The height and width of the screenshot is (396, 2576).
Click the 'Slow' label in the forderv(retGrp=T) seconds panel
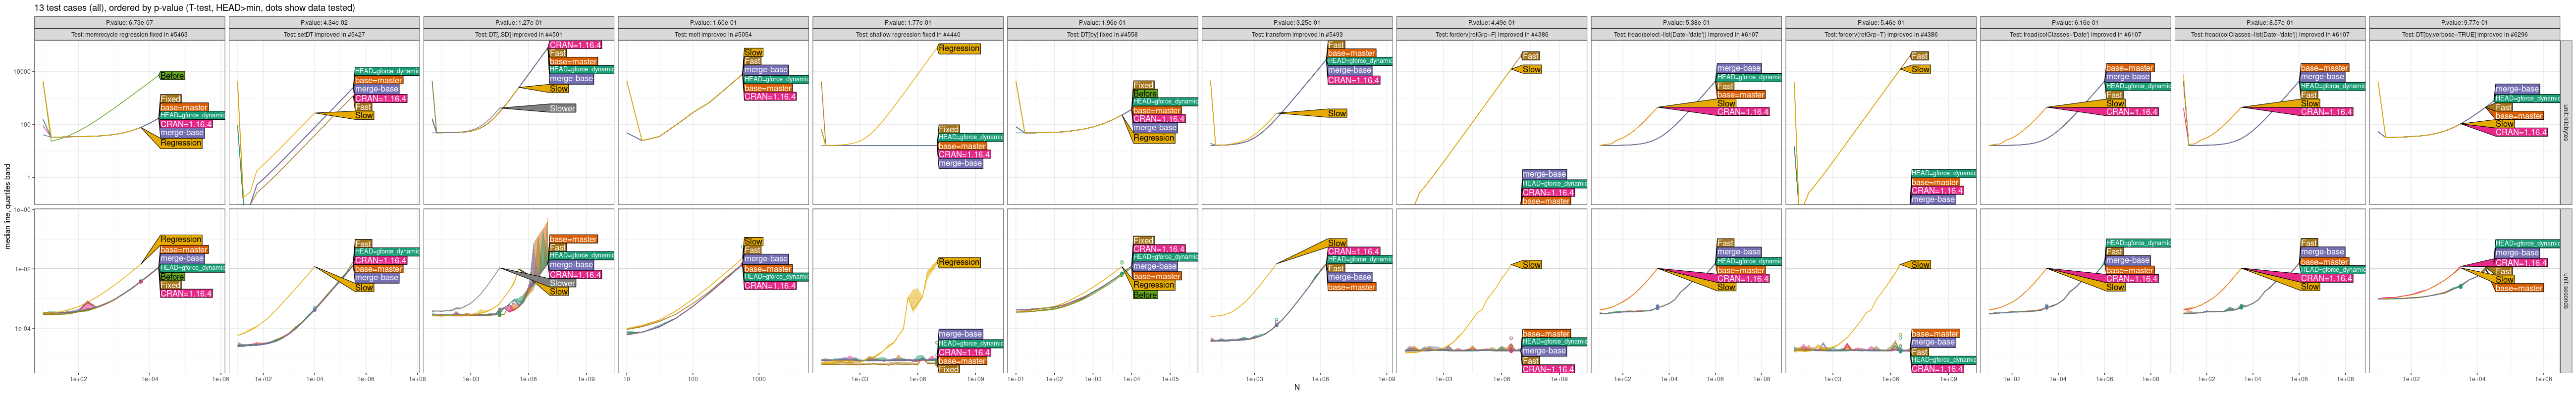pos(1920,265)
